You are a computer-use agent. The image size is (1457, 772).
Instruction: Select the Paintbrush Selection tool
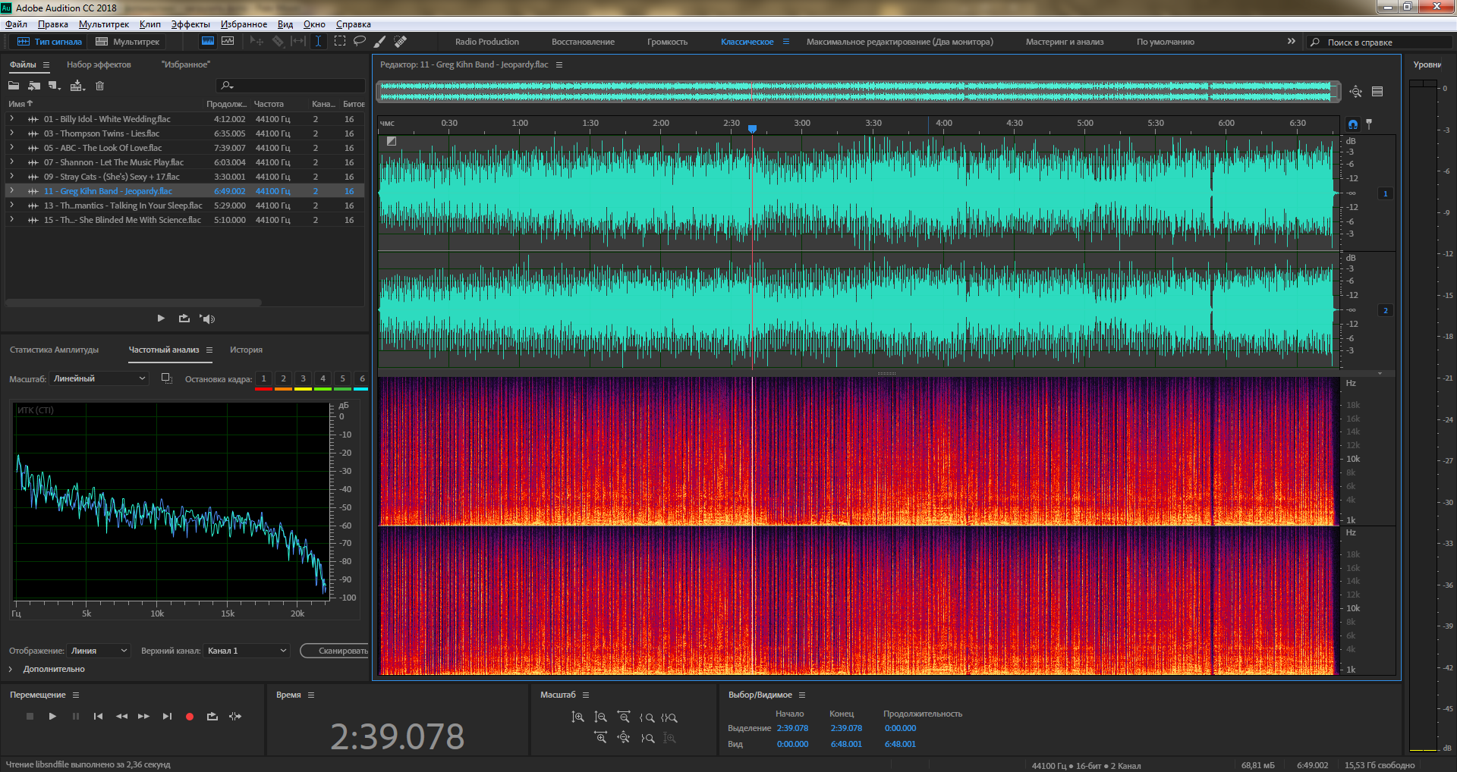click(x=380, y=42)
